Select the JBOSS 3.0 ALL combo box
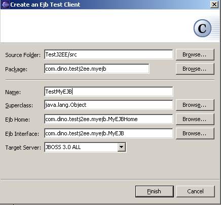The height and width of the screenshot is (205, 221). coord(85,147)
